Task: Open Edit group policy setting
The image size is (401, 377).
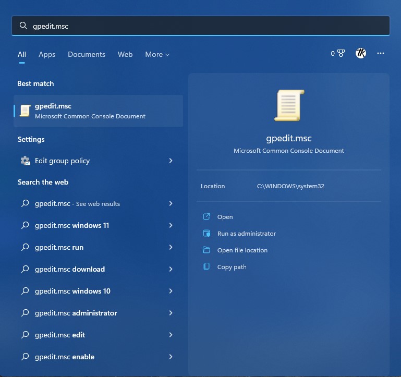Action: click(99, 161)
